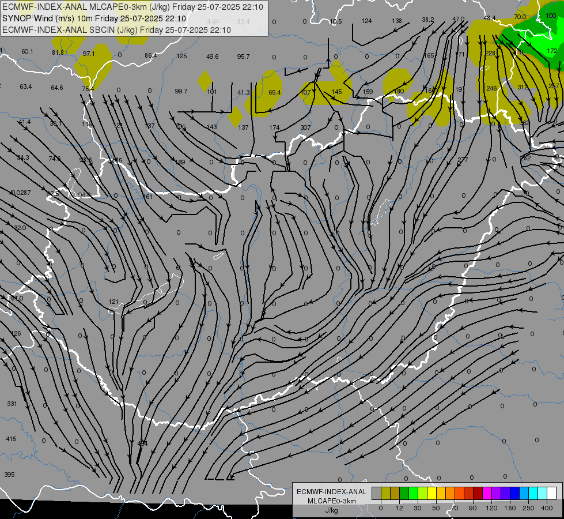Click the map value 312
Viewport: 564px width, 519px height.
click(x=523, y=87)
